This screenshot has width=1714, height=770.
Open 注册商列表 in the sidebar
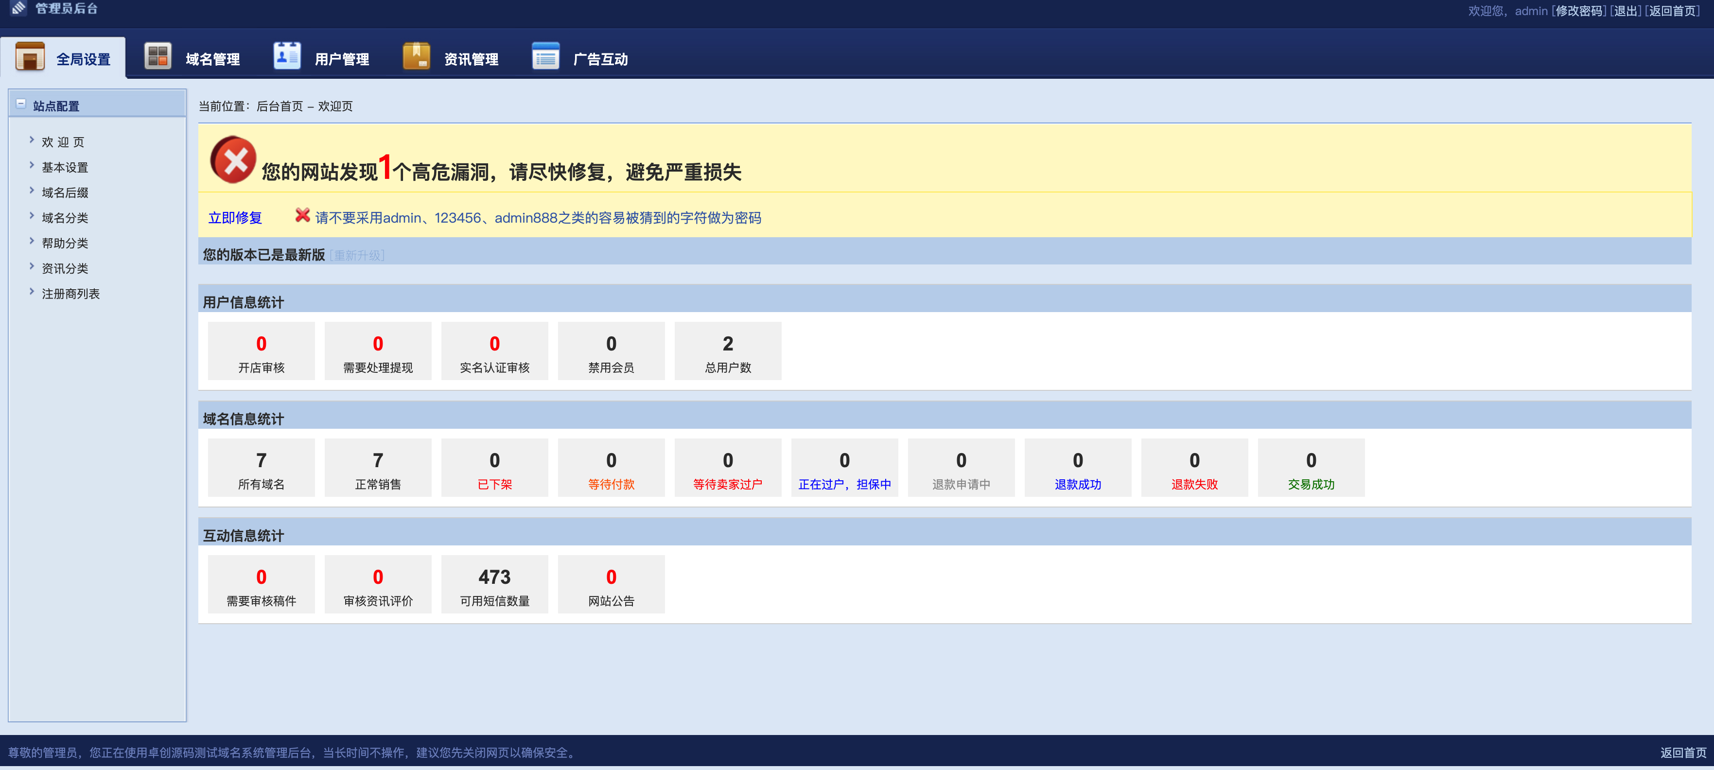click(x=70, y=294)
